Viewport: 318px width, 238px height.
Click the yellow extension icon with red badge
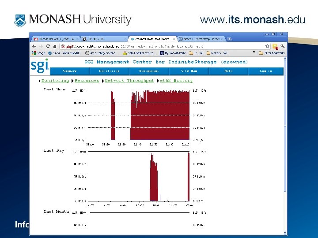click(x=275, y=47)
